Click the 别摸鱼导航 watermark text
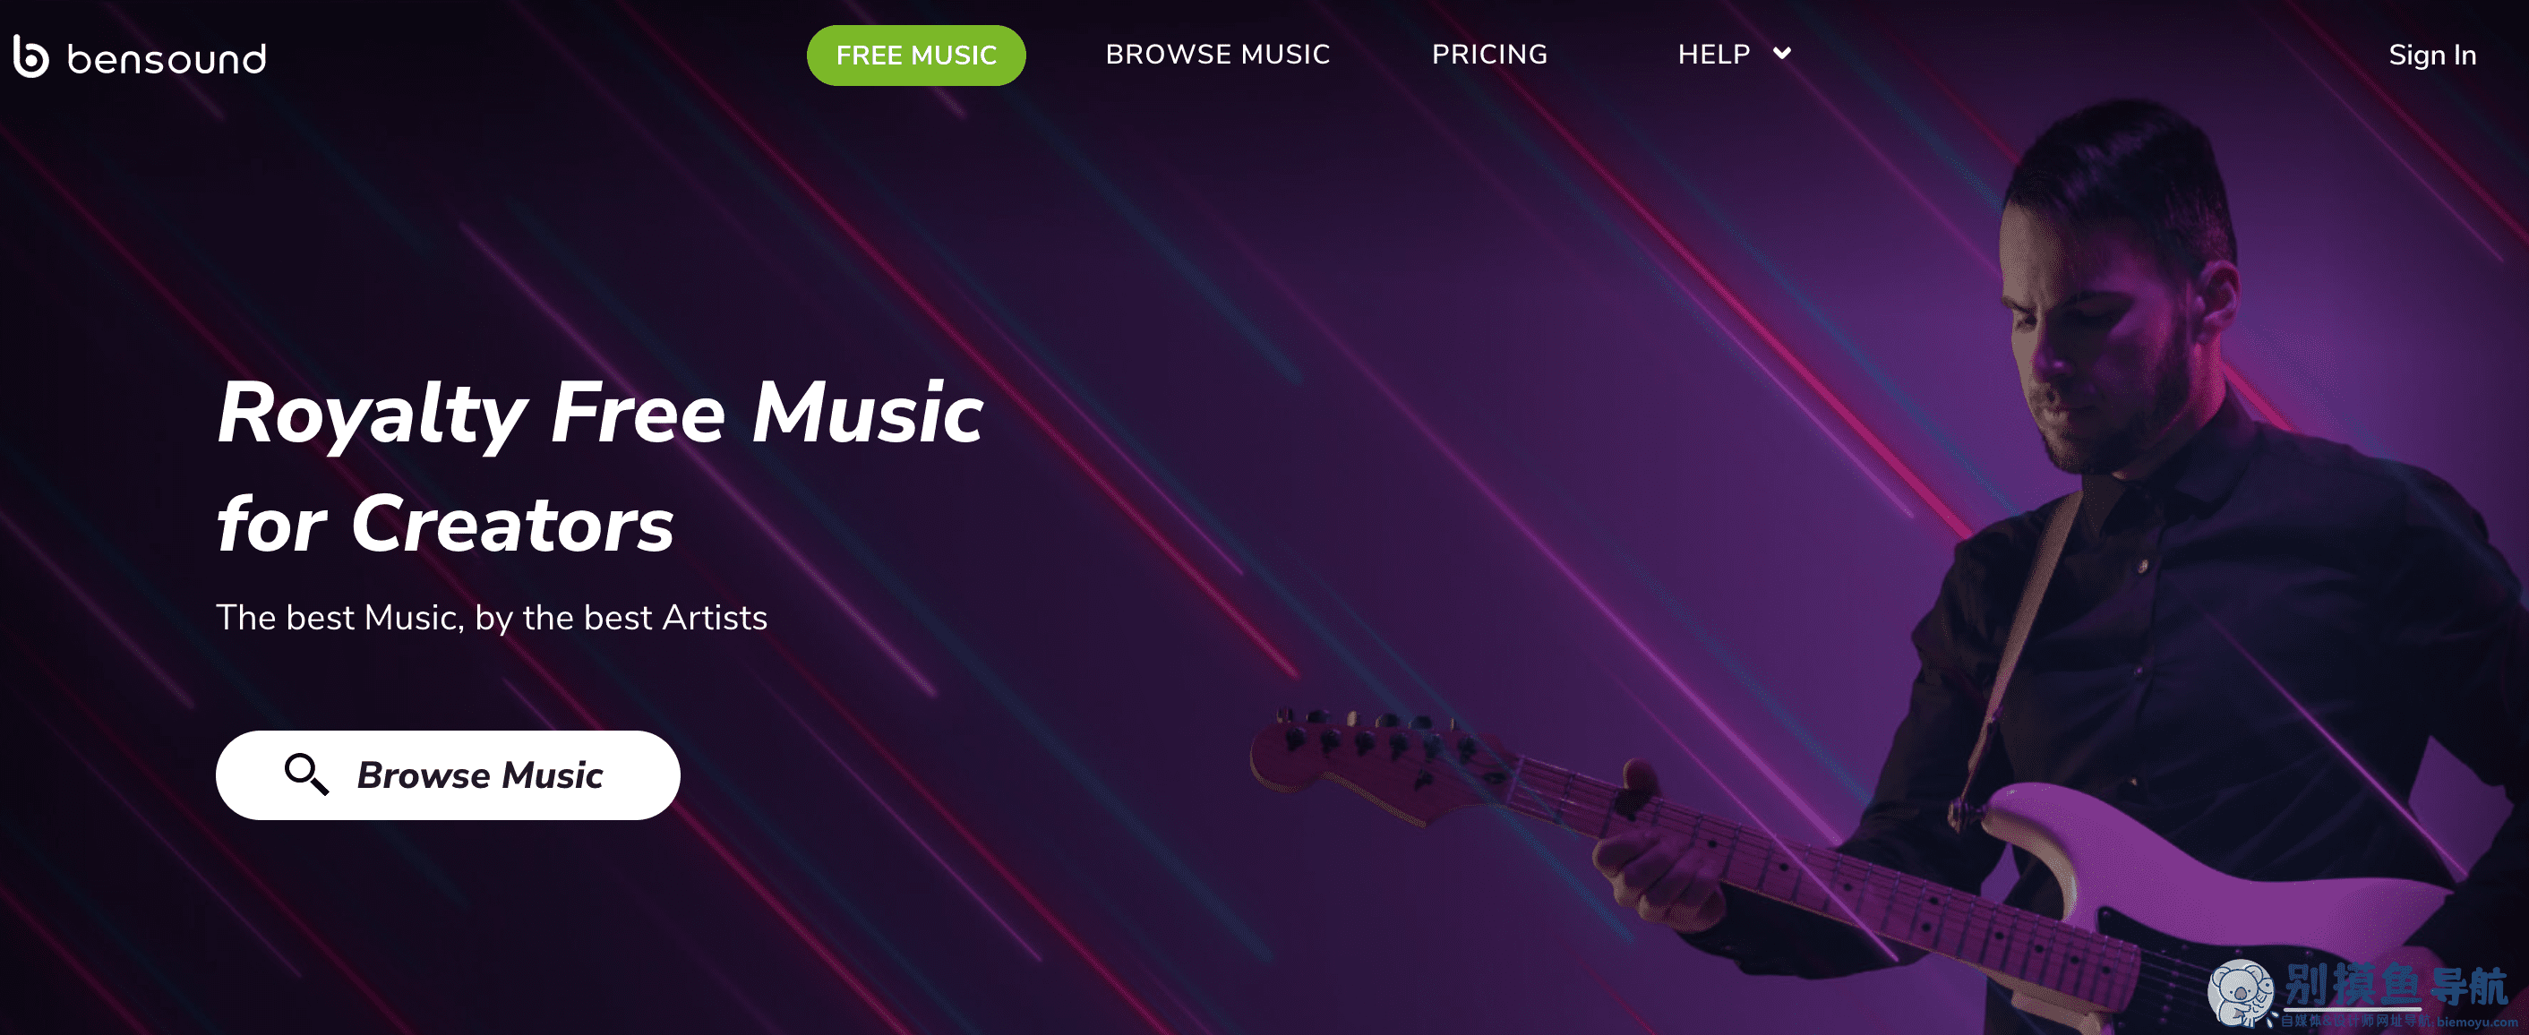The height and width of the screenshot is (1035, 2529). [x=2396, y=985]
